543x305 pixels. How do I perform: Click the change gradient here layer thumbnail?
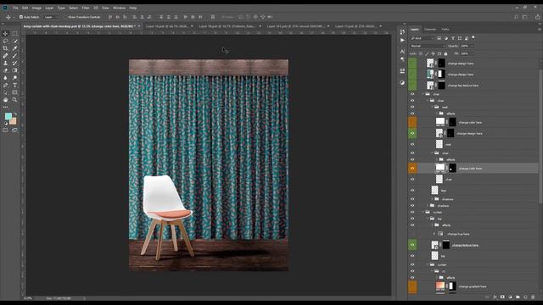(440, 286)
